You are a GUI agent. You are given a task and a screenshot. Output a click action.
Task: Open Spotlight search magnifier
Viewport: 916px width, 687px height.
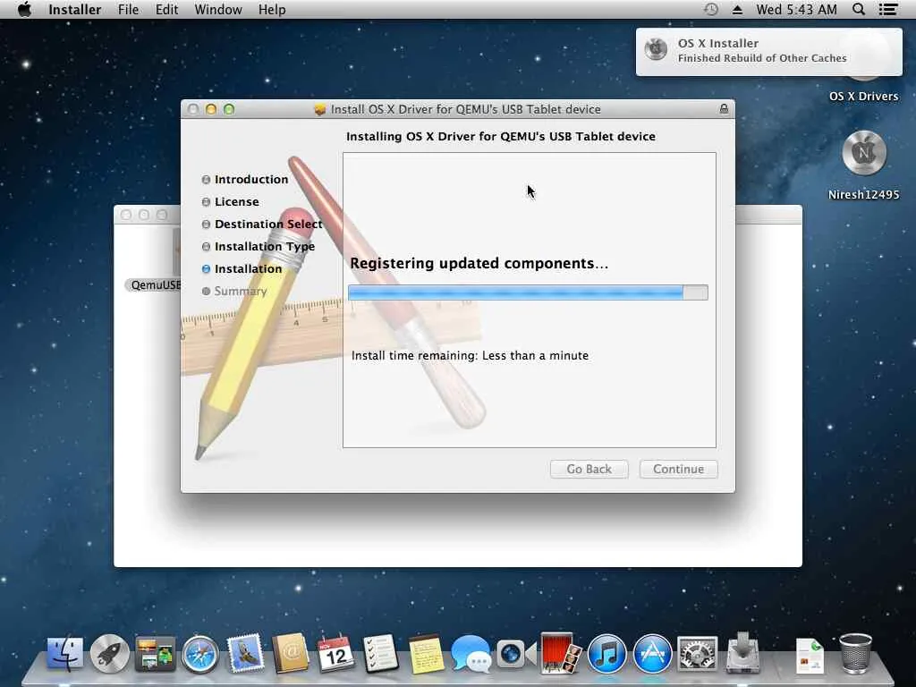pos(858,9)
